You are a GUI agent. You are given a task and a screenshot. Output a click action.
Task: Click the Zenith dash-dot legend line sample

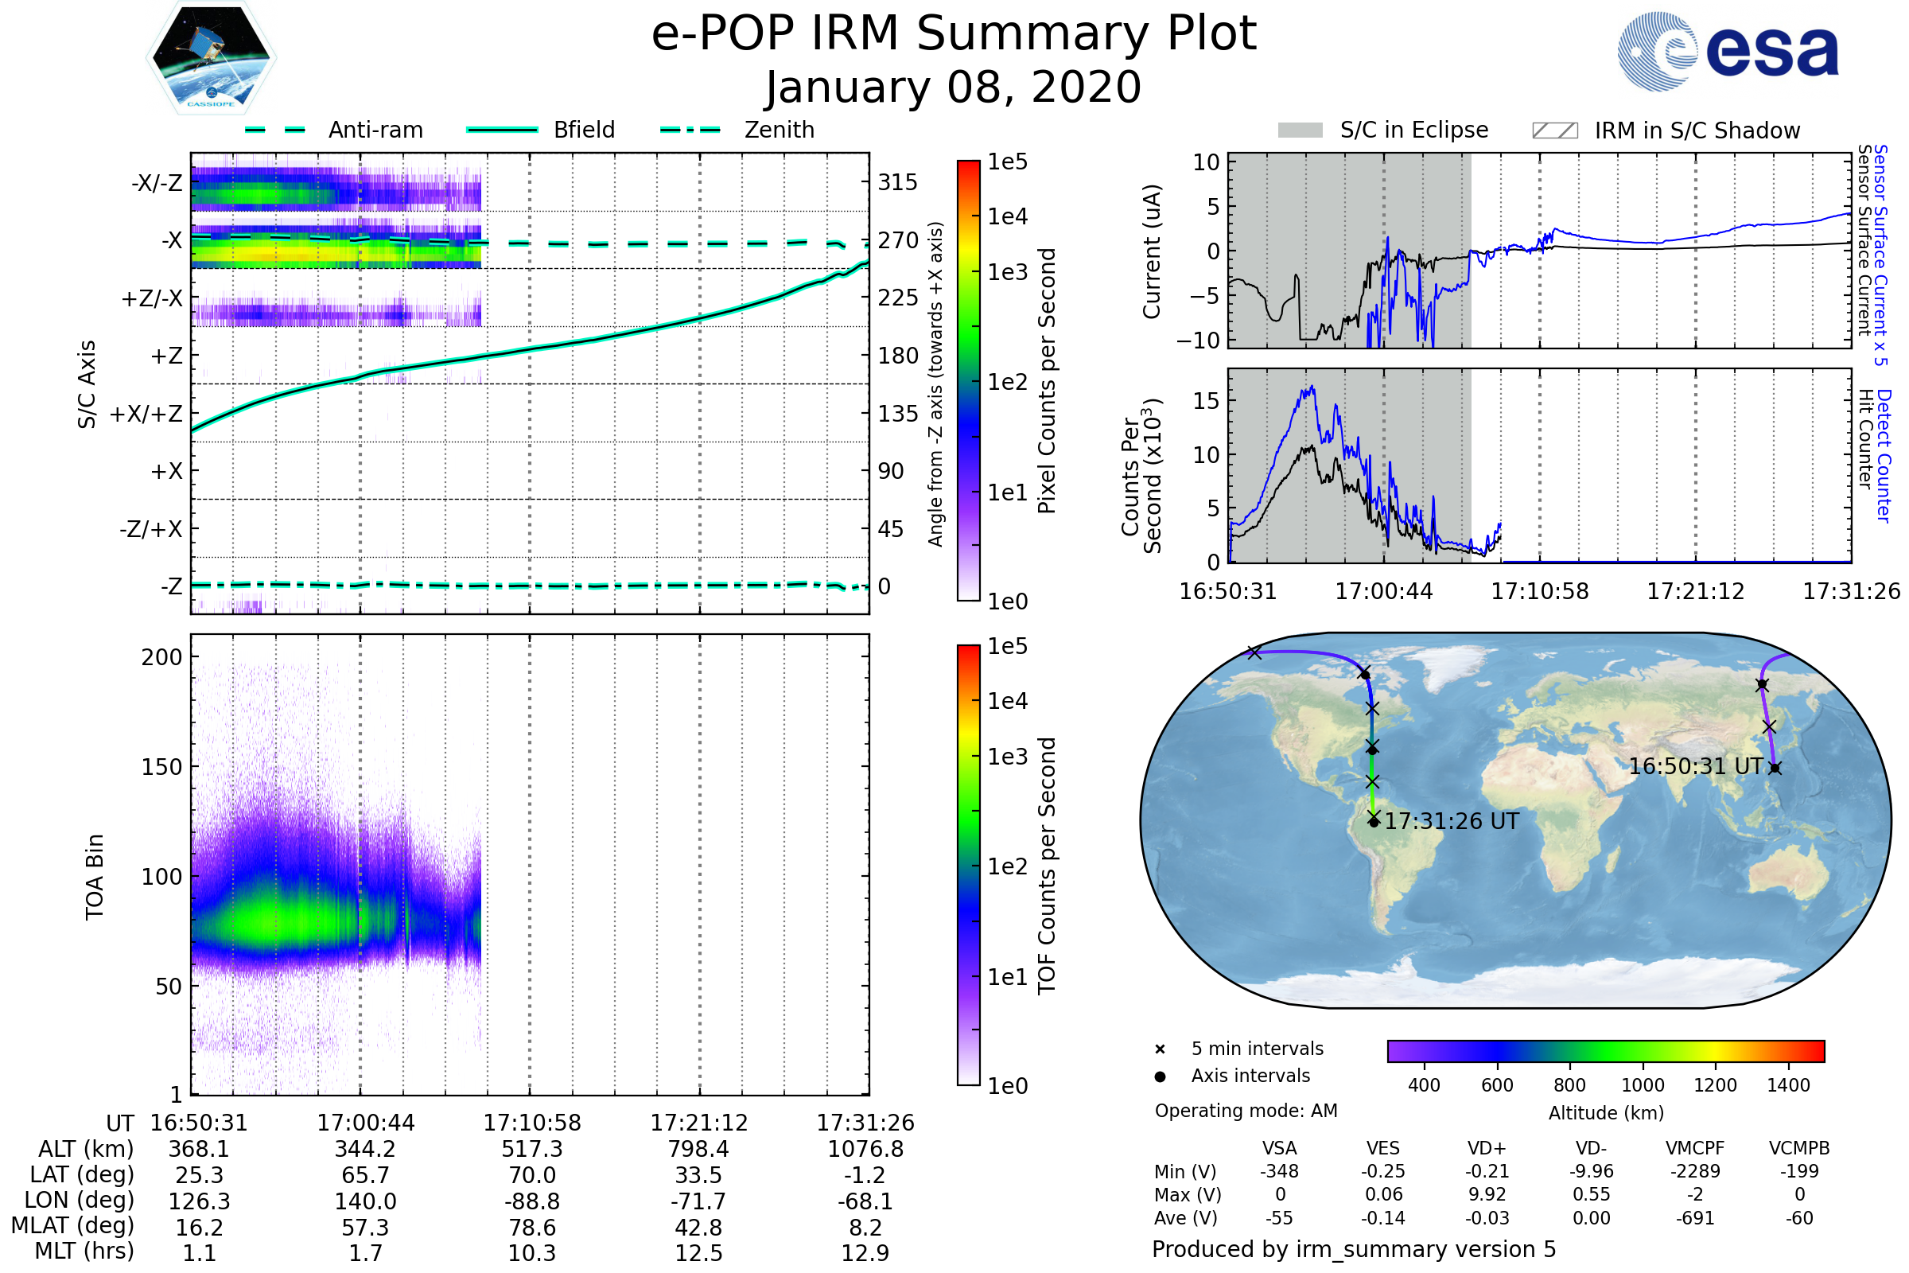click(x=690, y=130)
